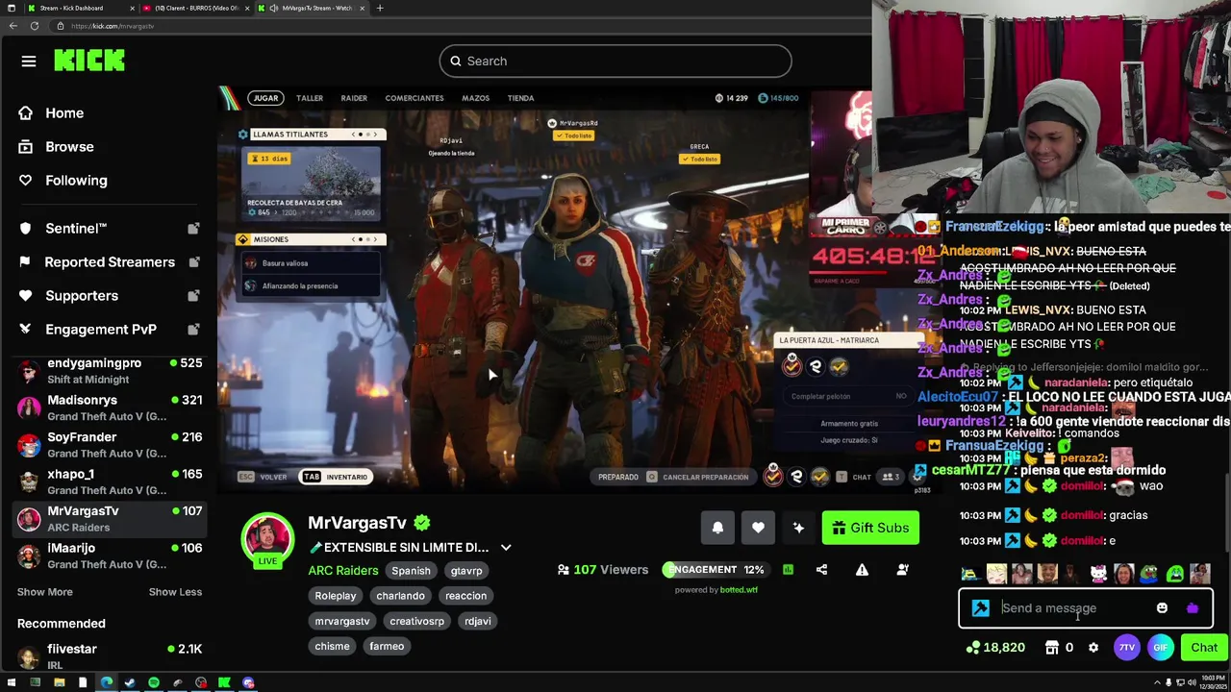Click the farmeo tag

[387, 646]
